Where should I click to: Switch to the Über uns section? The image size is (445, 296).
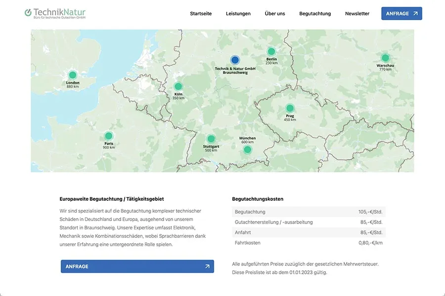[x=275, y=14]
